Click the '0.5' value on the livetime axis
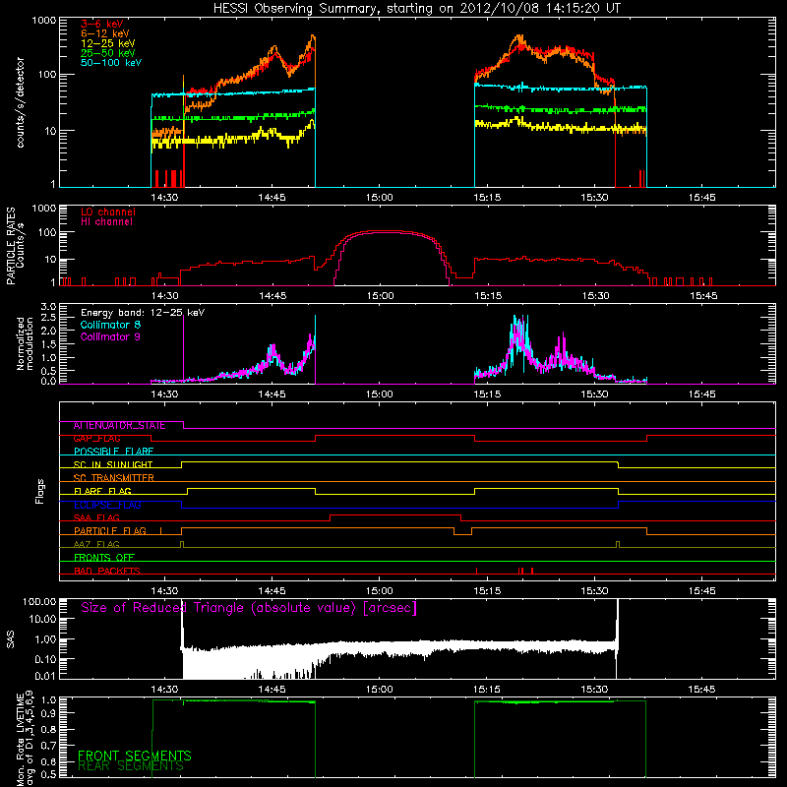The image size is (787, 787). (x=50, y=774)
